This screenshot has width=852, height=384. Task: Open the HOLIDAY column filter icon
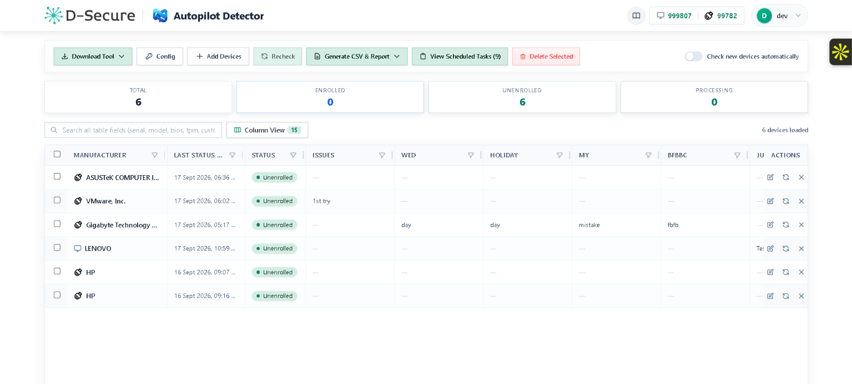pyautogui.click(x=559, y=155)
